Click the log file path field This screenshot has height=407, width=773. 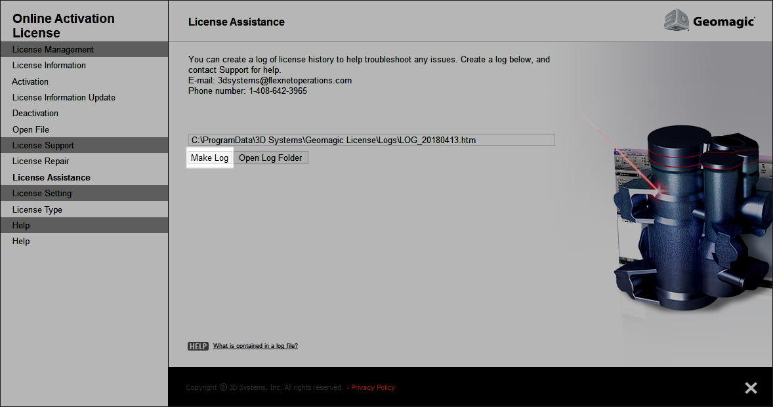pos(371,139)
